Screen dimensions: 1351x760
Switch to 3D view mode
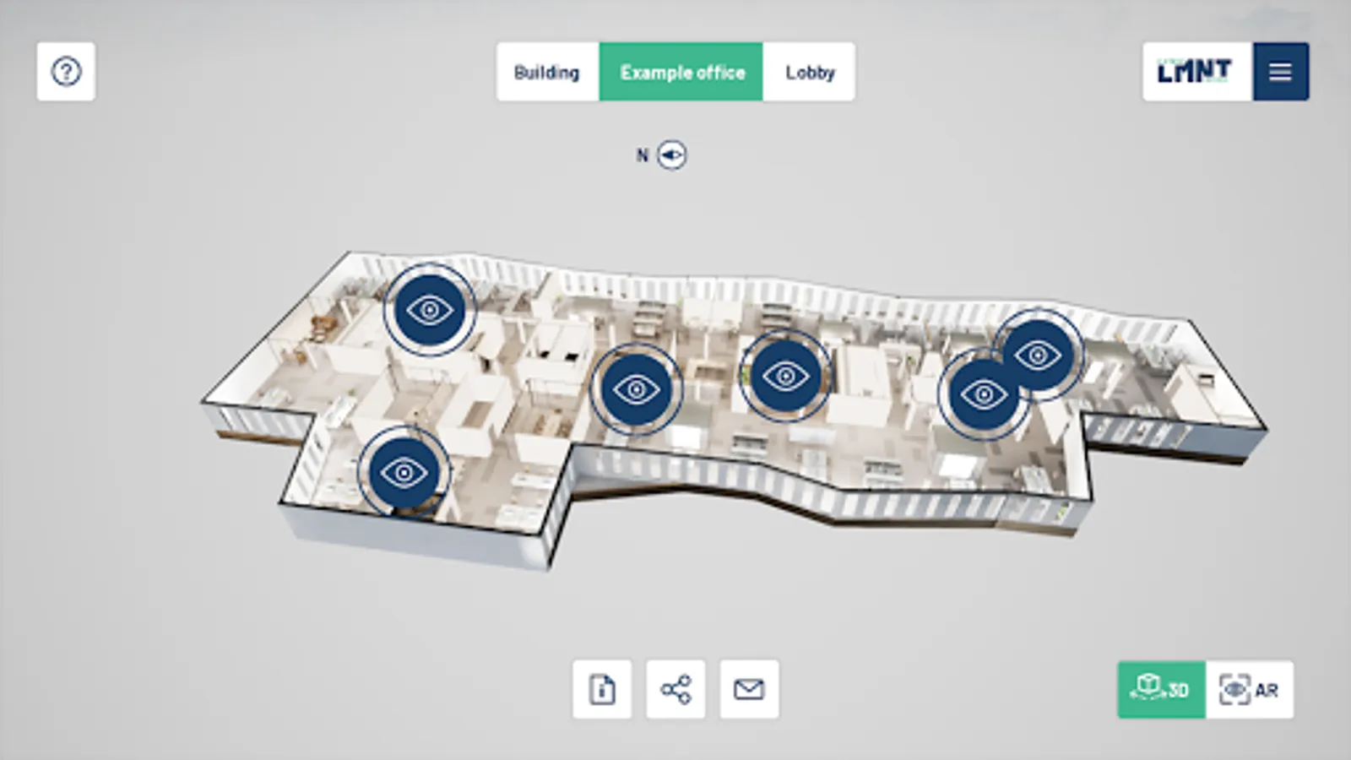1162,690
